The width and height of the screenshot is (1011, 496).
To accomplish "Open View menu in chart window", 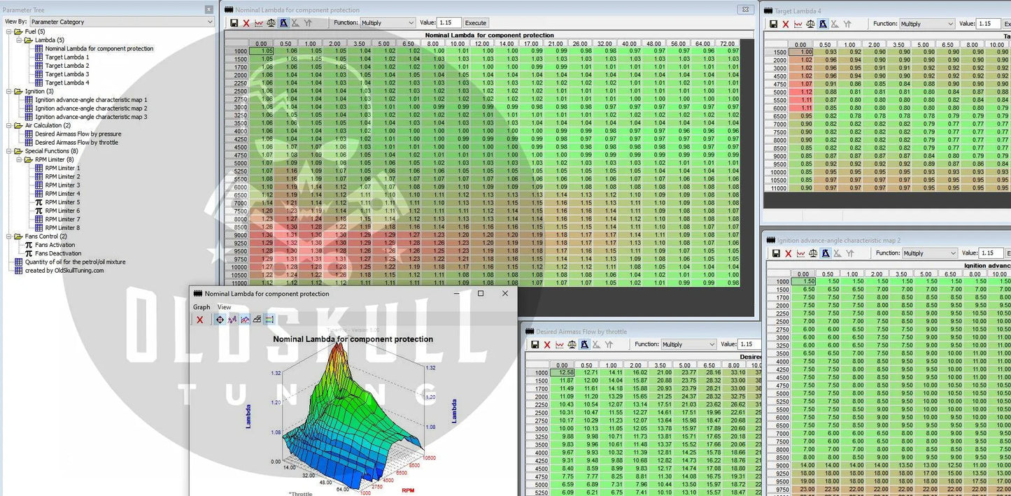I will pyautogui.click(x=224, y=307).
